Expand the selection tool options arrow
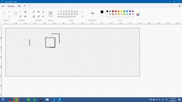Image resolution: width=182 pixels, height=102 pixels. [x=16, y=16]
